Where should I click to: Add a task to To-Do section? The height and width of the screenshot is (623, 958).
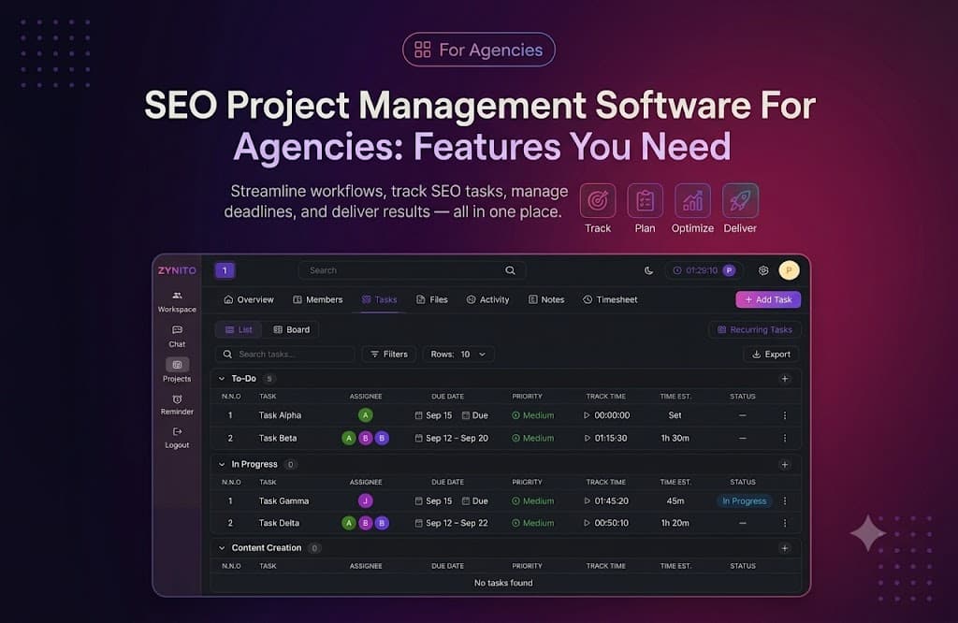(785, 379)
